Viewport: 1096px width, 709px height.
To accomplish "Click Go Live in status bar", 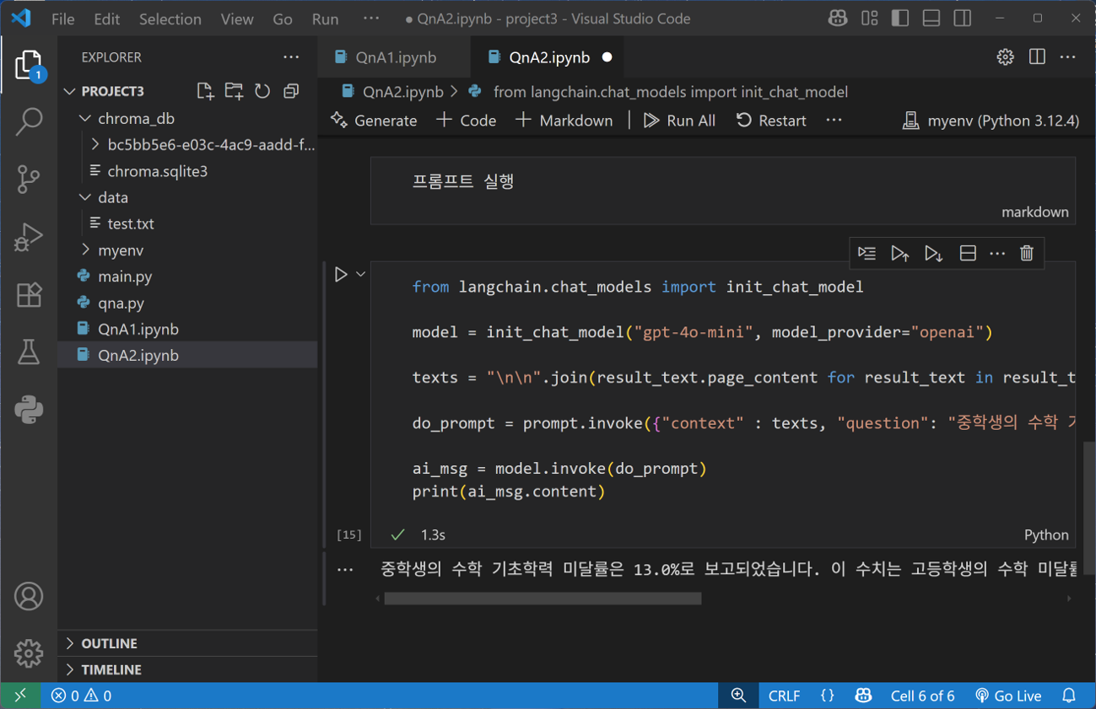I will point(1008,696).
